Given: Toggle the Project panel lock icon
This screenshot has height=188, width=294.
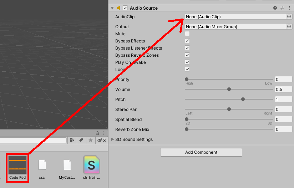Looking at the screenshot, I should pos(97,133).
